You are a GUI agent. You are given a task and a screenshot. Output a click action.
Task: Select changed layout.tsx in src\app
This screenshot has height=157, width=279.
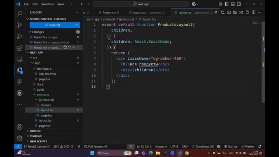point(54,37)
